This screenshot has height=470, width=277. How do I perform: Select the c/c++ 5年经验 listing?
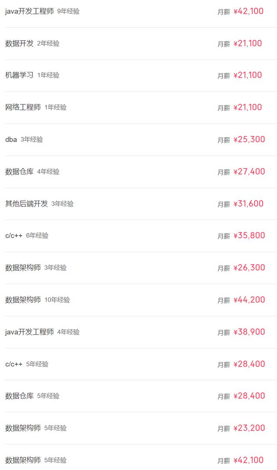(14, 364)
